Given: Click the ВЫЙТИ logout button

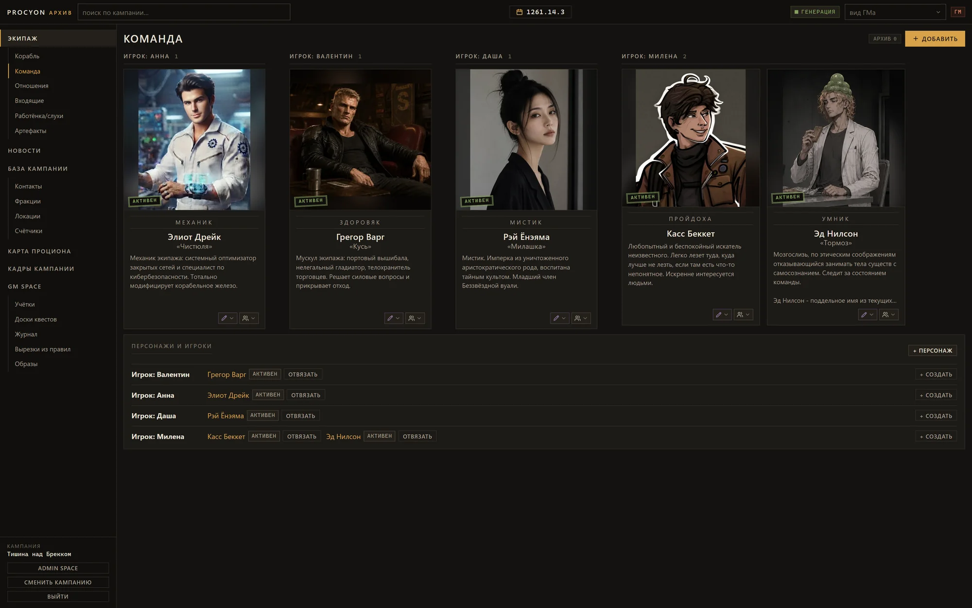Looking at the screenshot, I should pyautogui.click(x=58, y=596).
